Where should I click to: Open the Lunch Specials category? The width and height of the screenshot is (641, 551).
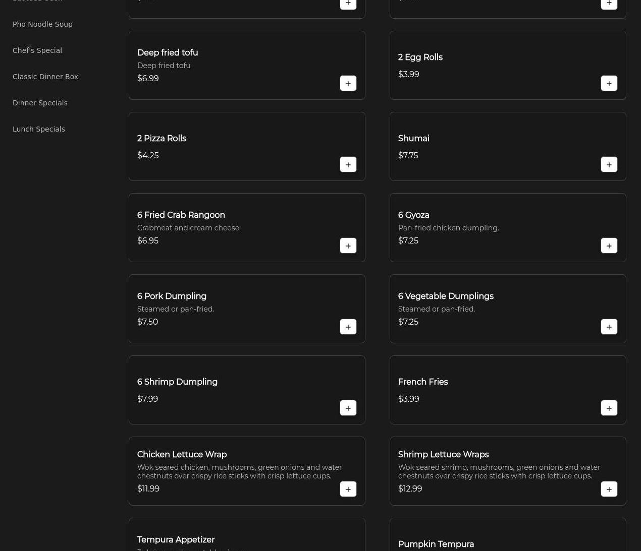tap(39, 129)
